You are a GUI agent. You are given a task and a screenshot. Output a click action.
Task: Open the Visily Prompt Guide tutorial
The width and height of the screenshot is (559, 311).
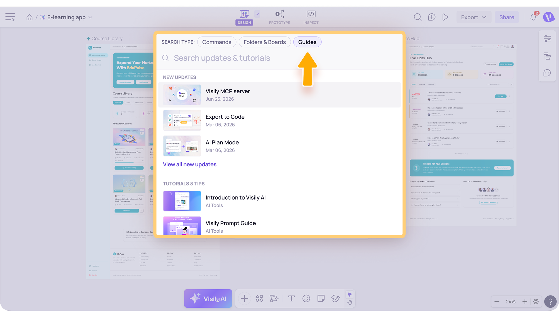tap(279, 225)
